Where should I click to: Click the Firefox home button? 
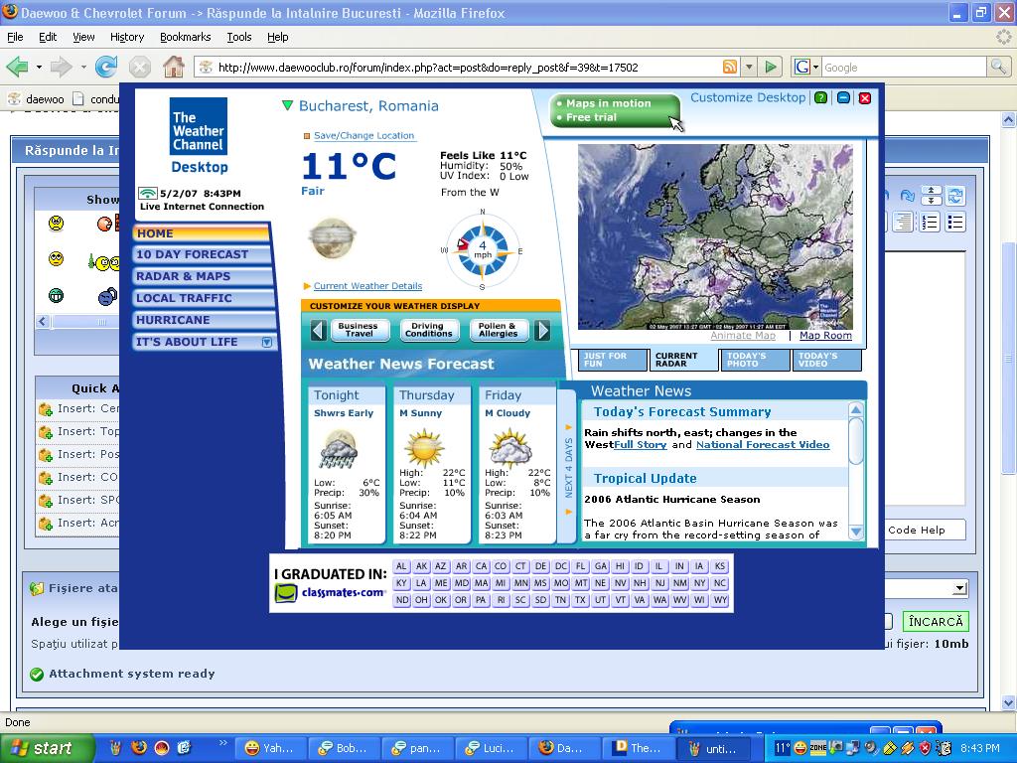pyautogui.click(x=173, y=67)
